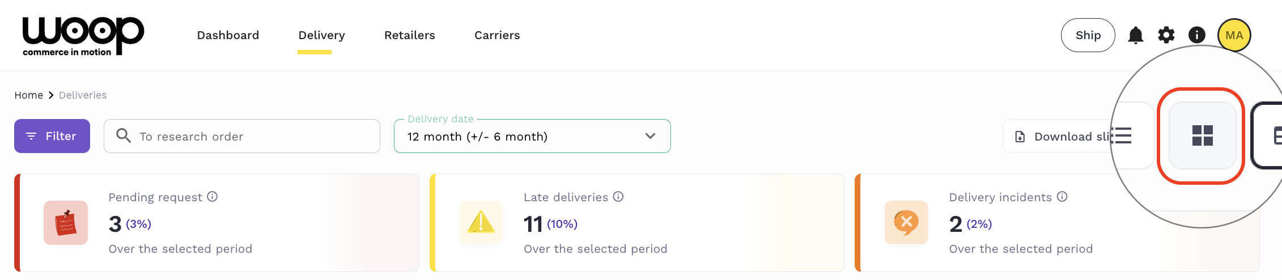The height and width of the screenshot is (280, 1282).
Task: Open the notifications bell
Action: coord(1135,35)
